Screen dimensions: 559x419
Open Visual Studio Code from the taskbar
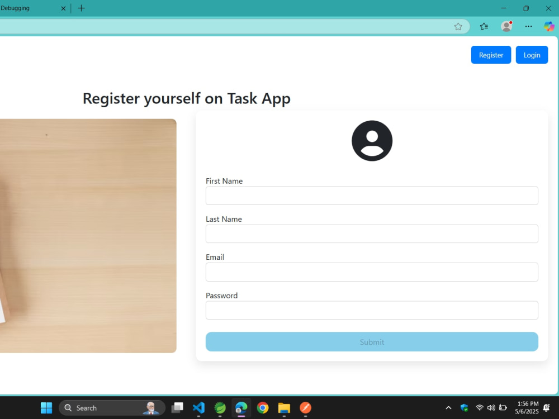tap(198, 408)
